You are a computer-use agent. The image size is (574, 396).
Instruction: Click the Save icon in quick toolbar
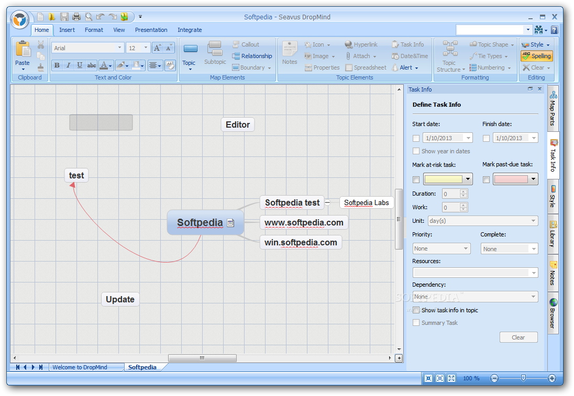64,16
